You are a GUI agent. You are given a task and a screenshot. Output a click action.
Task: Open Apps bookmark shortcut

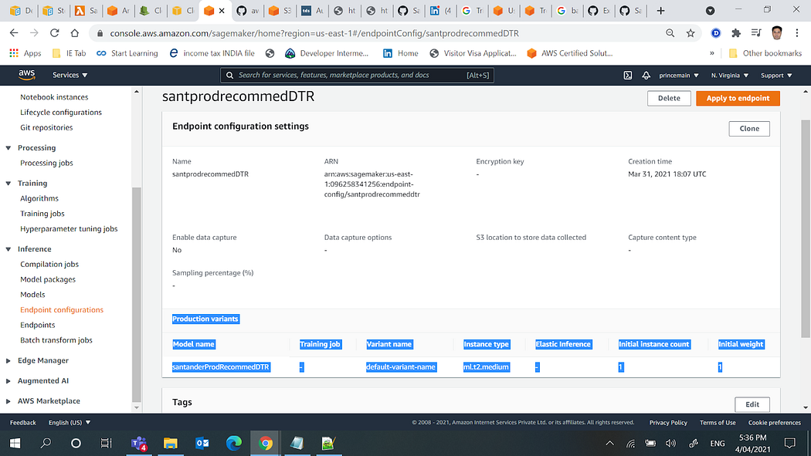[x=25, y=53]
